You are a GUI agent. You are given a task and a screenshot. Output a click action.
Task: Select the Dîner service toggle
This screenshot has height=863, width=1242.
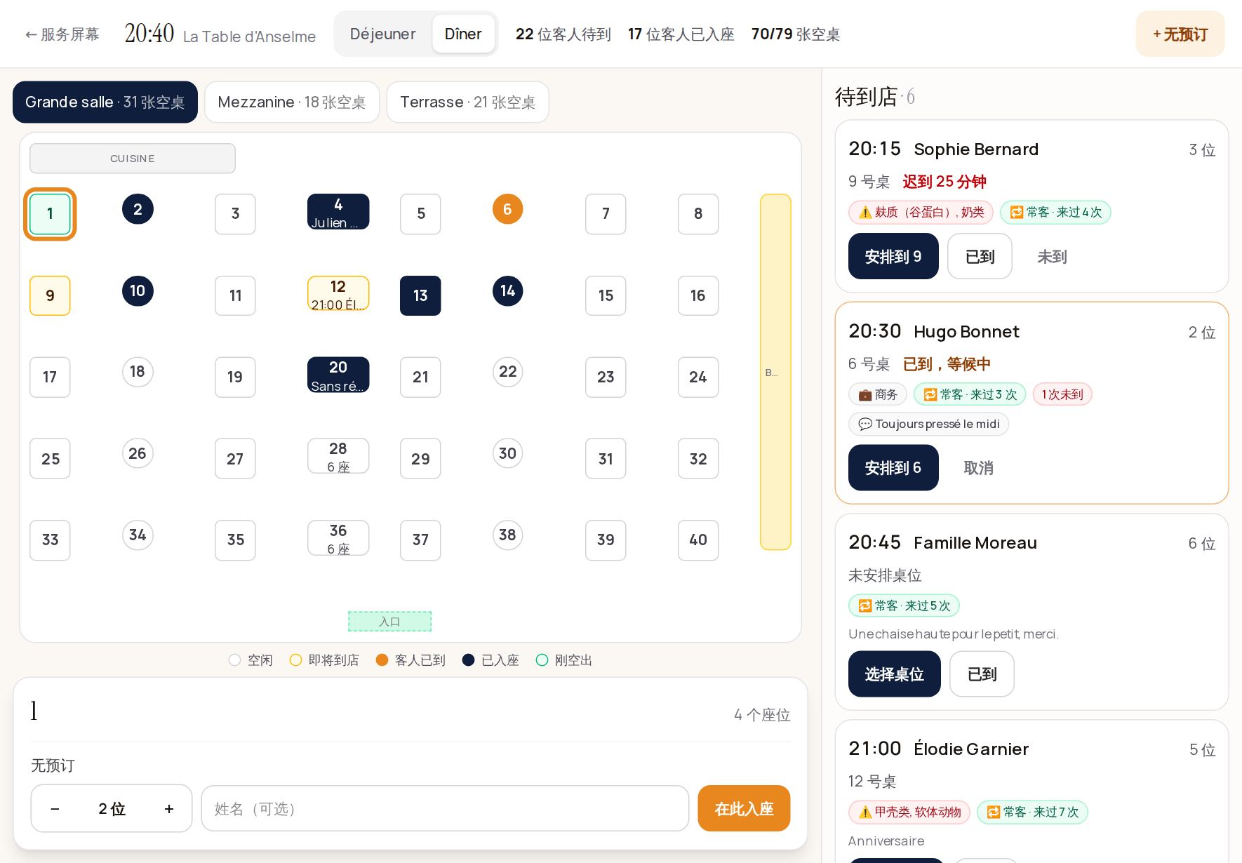pyautogui.click(x=463, y=34)
